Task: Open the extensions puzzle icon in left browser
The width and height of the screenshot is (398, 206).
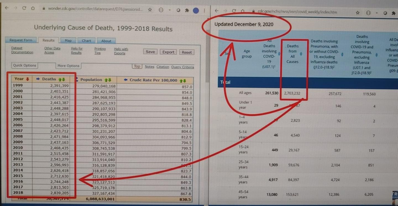Action: [187, 11]
